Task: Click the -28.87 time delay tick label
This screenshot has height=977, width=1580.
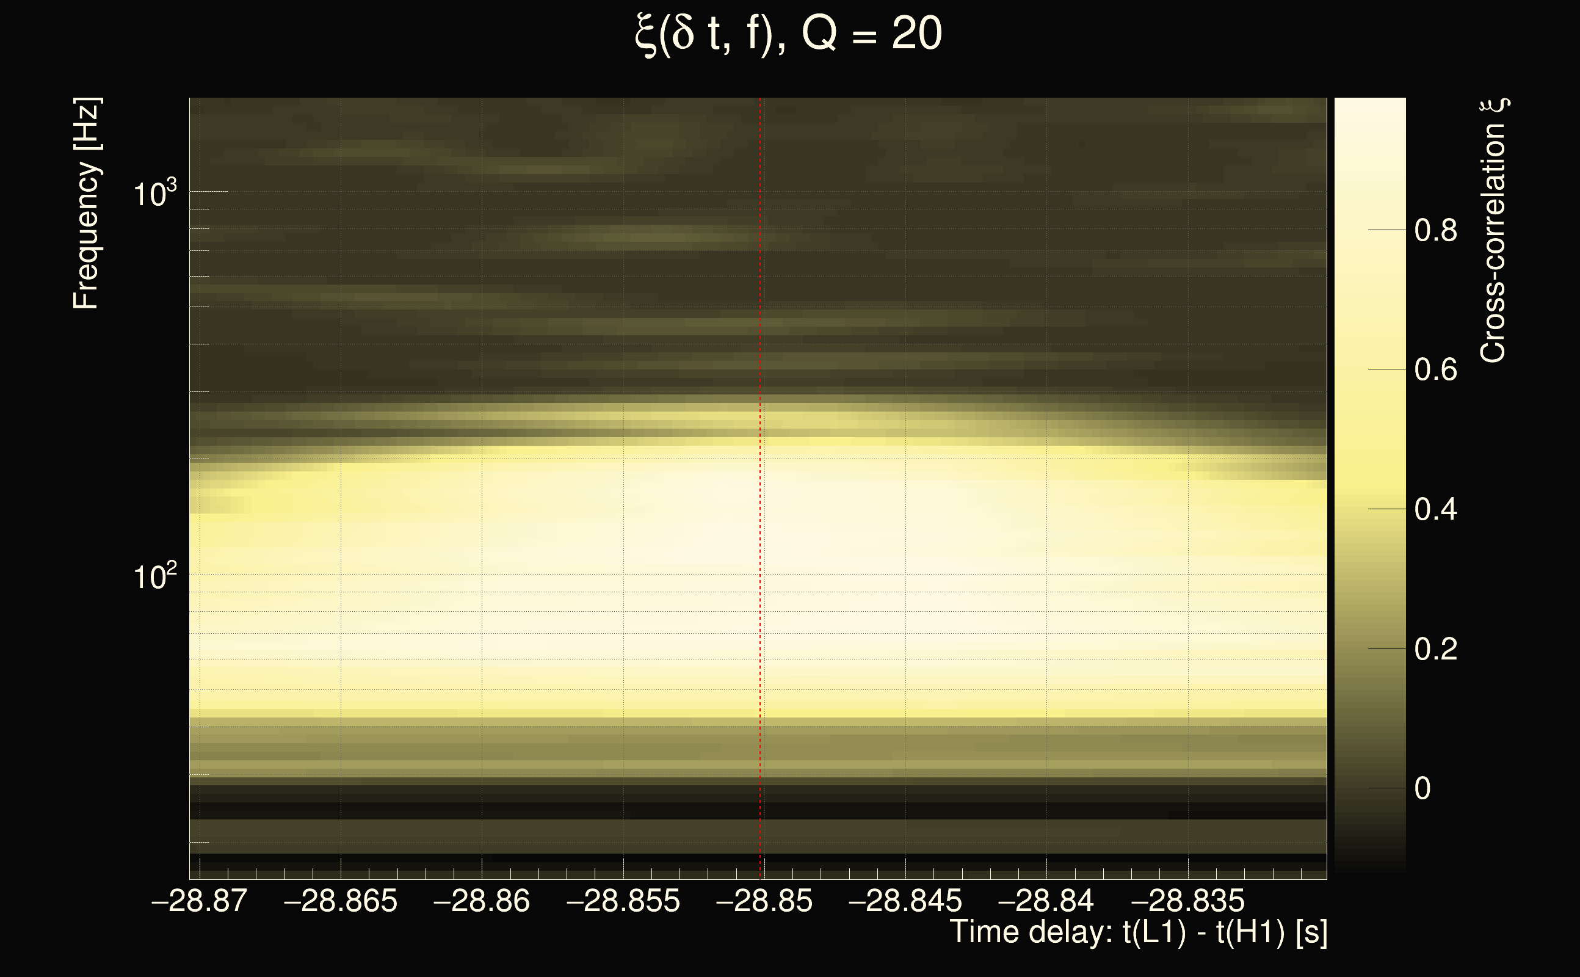Action: coord(199,900)
